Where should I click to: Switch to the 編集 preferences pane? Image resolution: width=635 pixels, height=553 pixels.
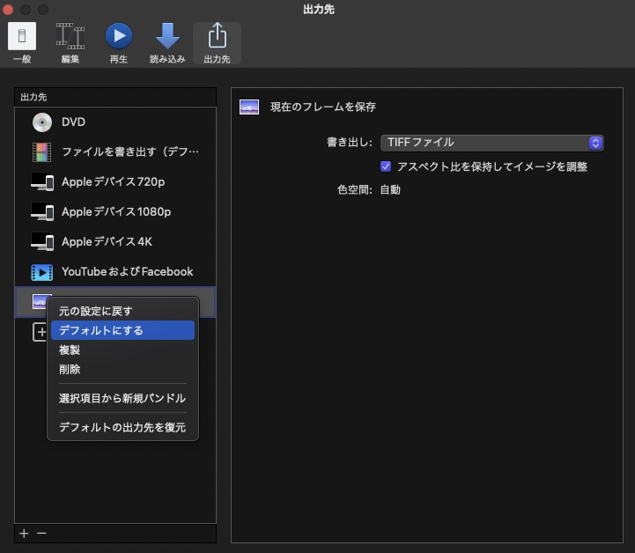point(70,42)
